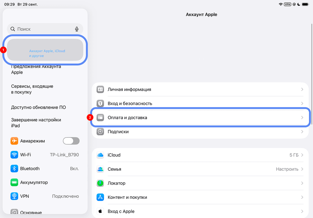The image size is (313, 218).
Task: Open the Подписки row label
Action: point(118,131)
